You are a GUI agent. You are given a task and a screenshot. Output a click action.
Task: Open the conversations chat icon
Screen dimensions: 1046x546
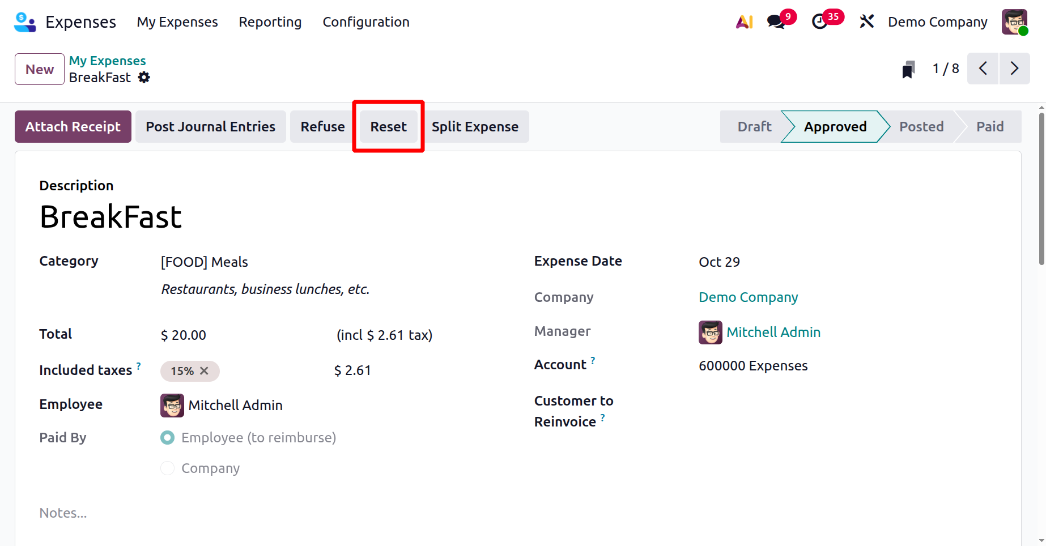tap(776, 22)
